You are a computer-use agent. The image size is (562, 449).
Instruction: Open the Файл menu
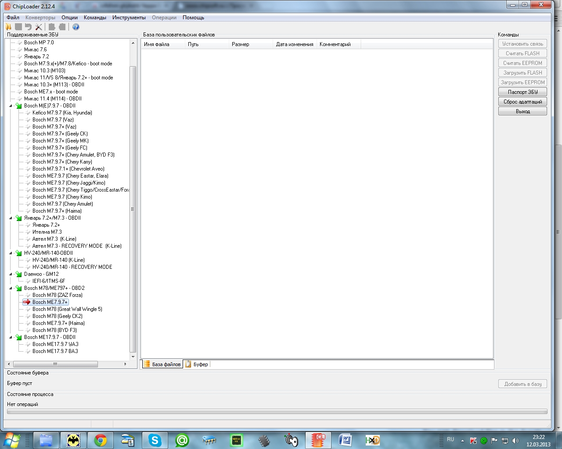click(13, 18)
